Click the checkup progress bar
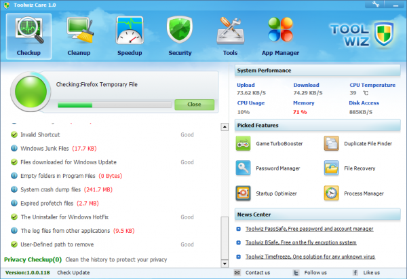 115,105
